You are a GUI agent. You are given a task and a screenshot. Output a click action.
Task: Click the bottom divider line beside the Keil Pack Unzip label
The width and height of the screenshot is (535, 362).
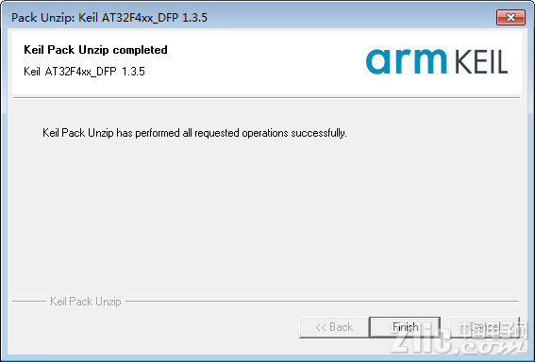coord(323,302)
